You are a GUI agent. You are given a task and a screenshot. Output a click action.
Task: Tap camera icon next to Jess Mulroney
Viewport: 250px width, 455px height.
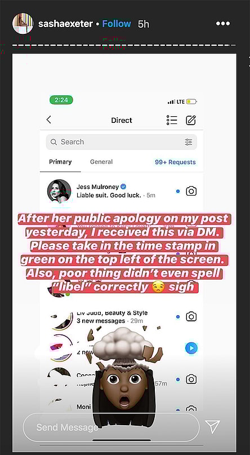pyautogui.click(x=191, y=191)
